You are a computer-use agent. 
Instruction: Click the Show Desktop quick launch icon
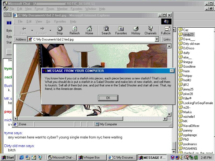(34, 158)
